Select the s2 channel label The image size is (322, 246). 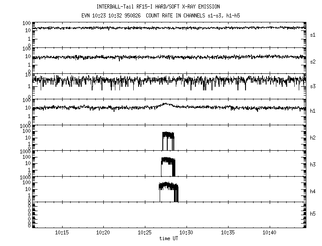[313, 61]
